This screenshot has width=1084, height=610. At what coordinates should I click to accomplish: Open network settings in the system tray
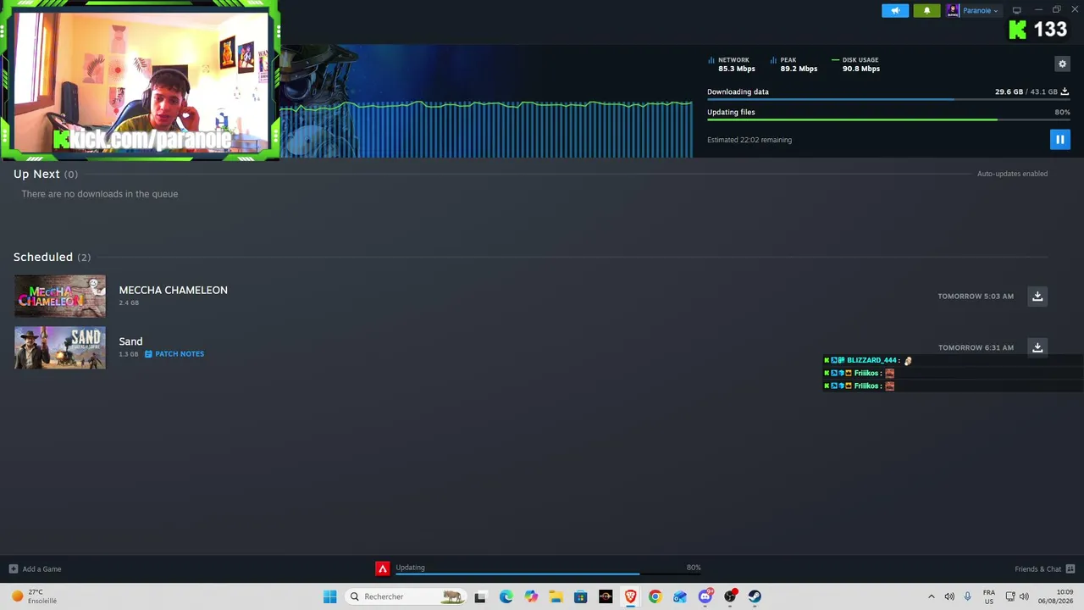tap(1010, 596)
